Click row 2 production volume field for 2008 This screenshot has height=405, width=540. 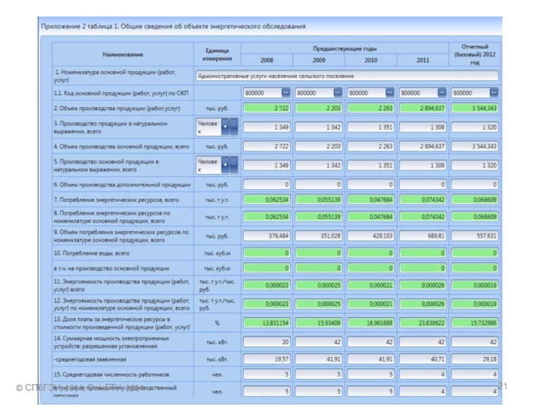pyautogui.click(x=267, y=108)
